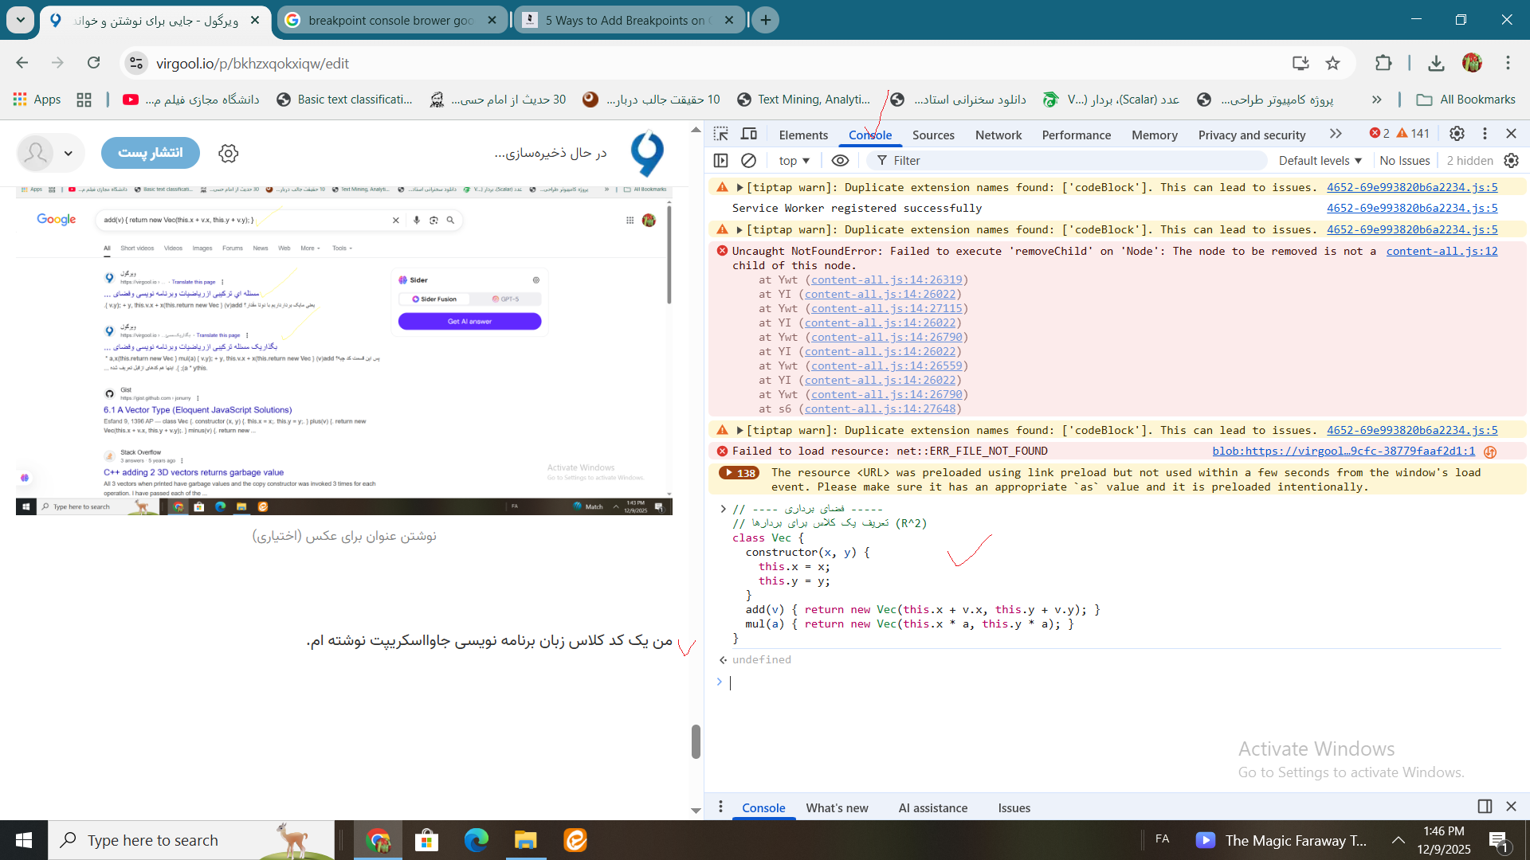The height and width of the screenshot is (860, 1530).
Task: Open the Chrome extensions puzzle icon
Action: [x=1383, y=63]
